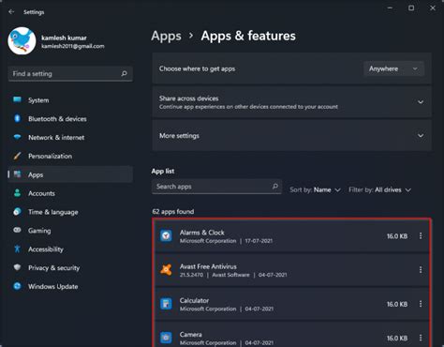Click the Alarms & Clock app icon
The image size is (444, 347).
(x=166, y=235)
